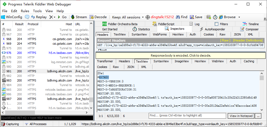Screen dimensions: 267x127
Task: Click the Raw link in Request Headers
Action: (x=225, y=40)
